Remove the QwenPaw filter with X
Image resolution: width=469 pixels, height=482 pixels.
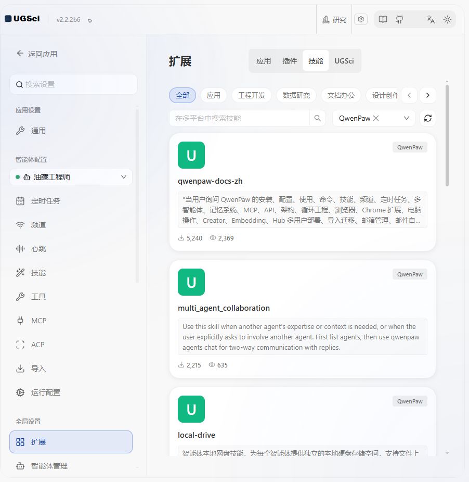coord(376,118)
